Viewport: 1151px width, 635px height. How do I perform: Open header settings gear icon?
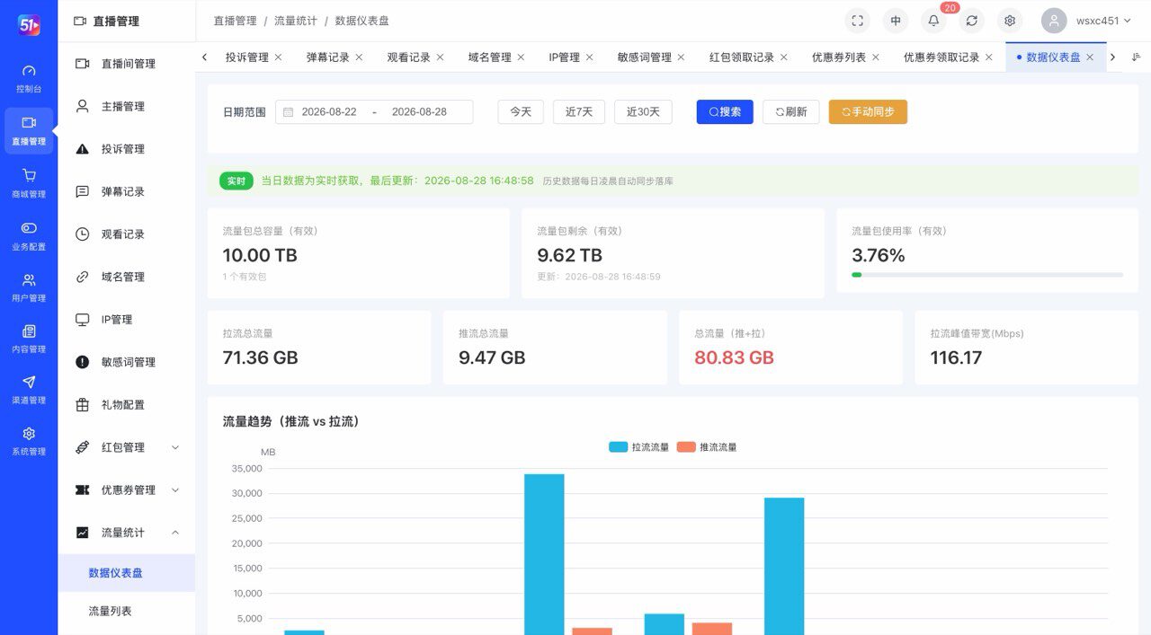point(1010,21)
